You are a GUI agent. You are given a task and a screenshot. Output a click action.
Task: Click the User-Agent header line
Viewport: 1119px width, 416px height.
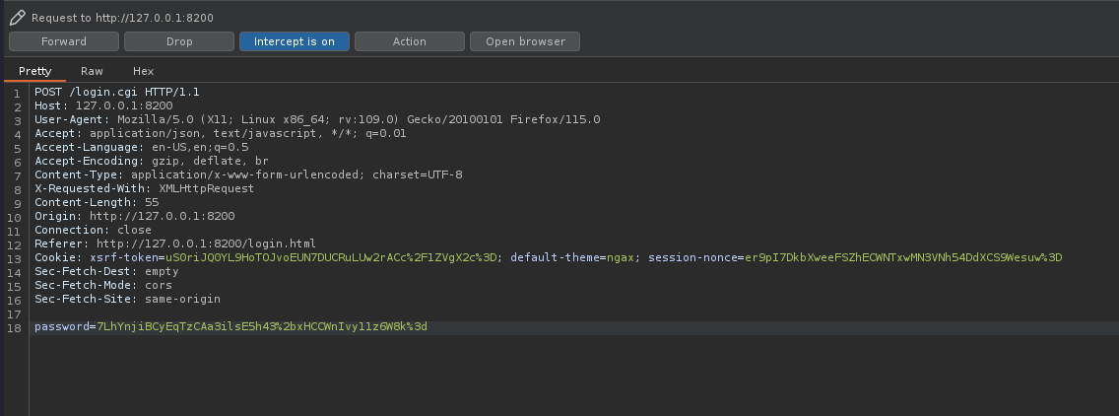[x=315, y=119]
